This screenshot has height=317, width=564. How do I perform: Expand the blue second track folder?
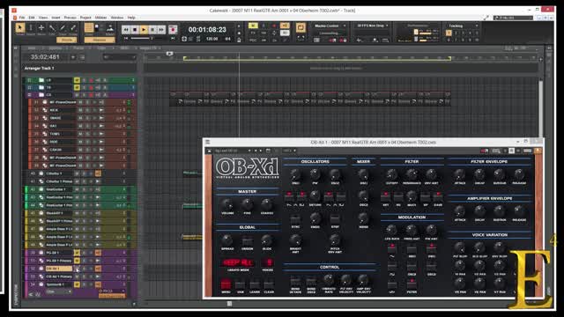point(29,87)
